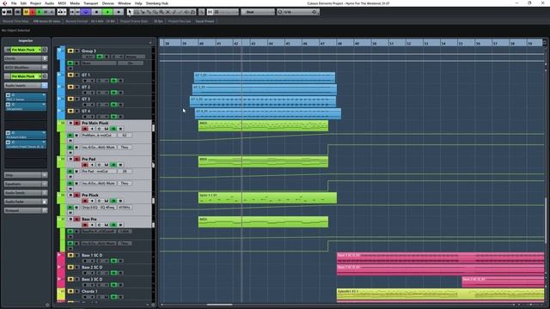Mute the GT 3 track

70,100
